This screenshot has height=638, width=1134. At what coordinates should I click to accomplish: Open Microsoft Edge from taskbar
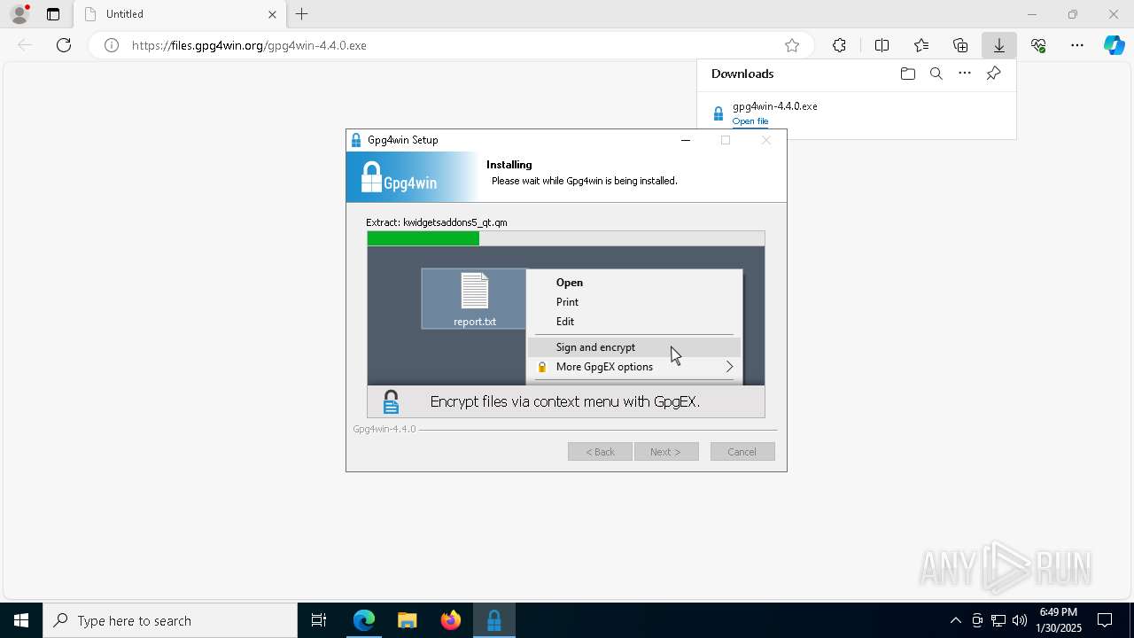[x=364, y=620]
